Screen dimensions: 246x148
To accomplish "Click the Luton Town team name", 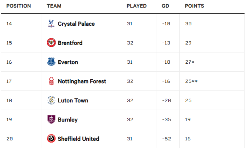I will (73, 101).
